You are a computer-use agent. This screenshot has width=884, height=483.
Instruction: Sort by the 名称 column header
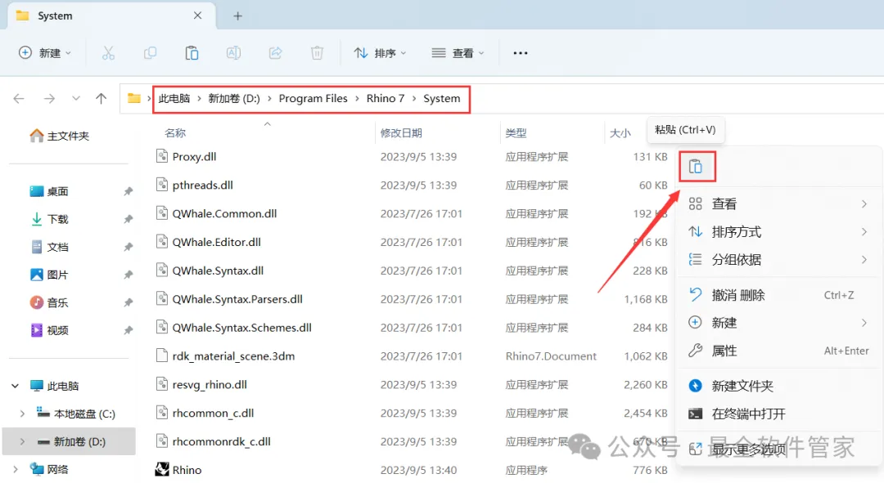click(175, 133)
